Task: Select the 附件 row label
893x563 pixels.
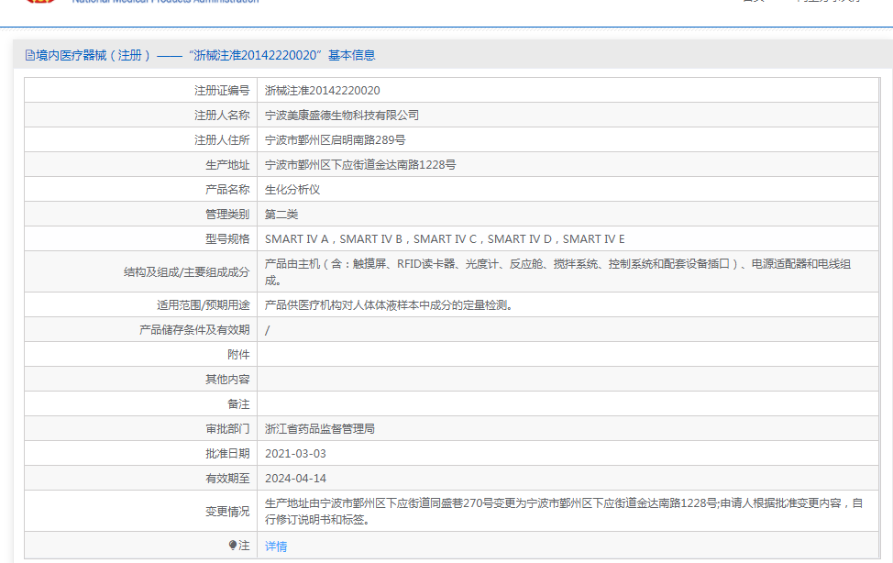Action: point(238,355)
